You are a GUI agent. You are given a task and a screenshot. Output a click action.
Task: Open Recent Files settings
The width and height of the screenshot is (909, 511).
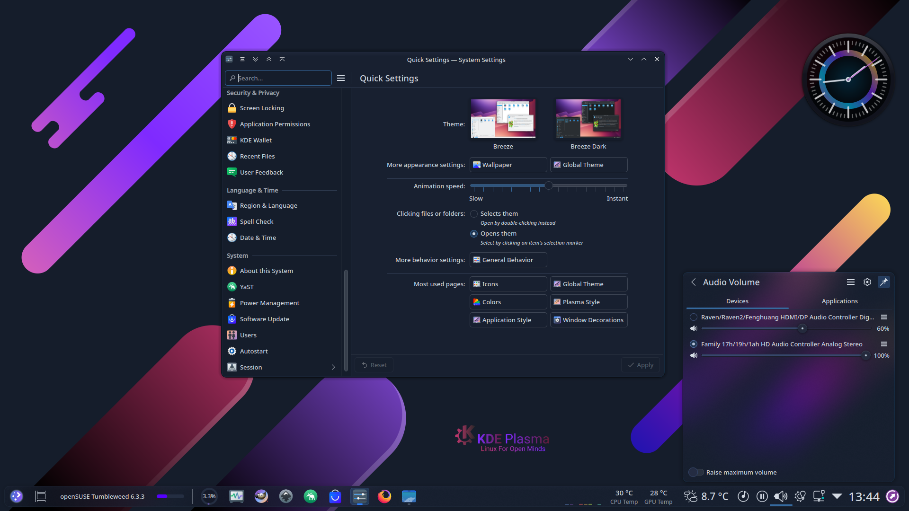point(281,156)
